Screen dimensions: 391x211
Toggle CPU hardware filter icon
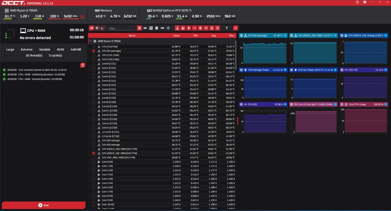tap(139, 28)
